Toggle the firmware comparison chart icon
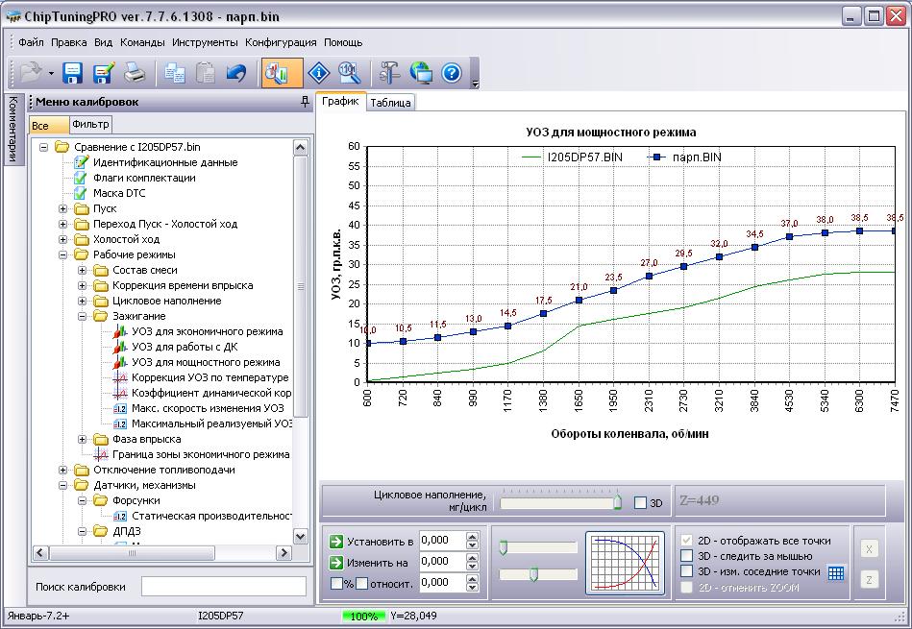The image size is (912, 629). pos(282,73)
